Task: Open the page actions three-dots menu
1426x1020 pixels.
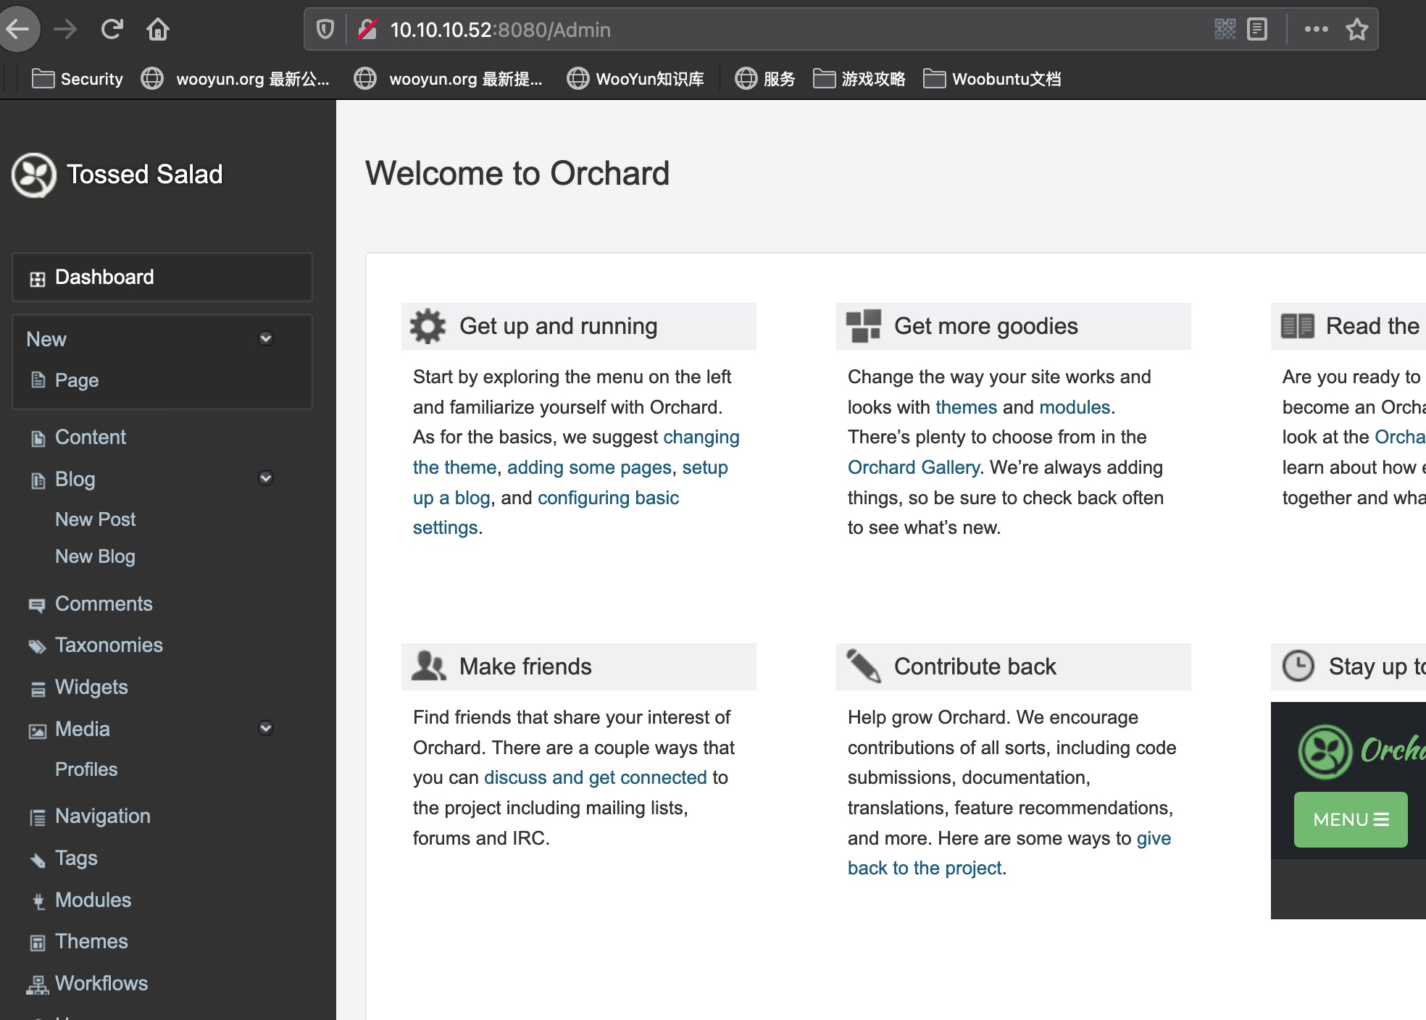Action: click(1316, 30)
